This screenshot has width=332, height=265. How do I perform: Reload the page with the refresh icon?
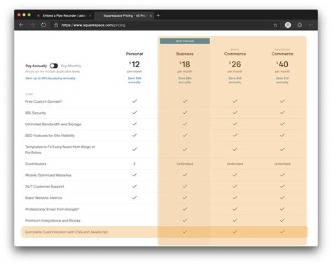coord(43,25)
